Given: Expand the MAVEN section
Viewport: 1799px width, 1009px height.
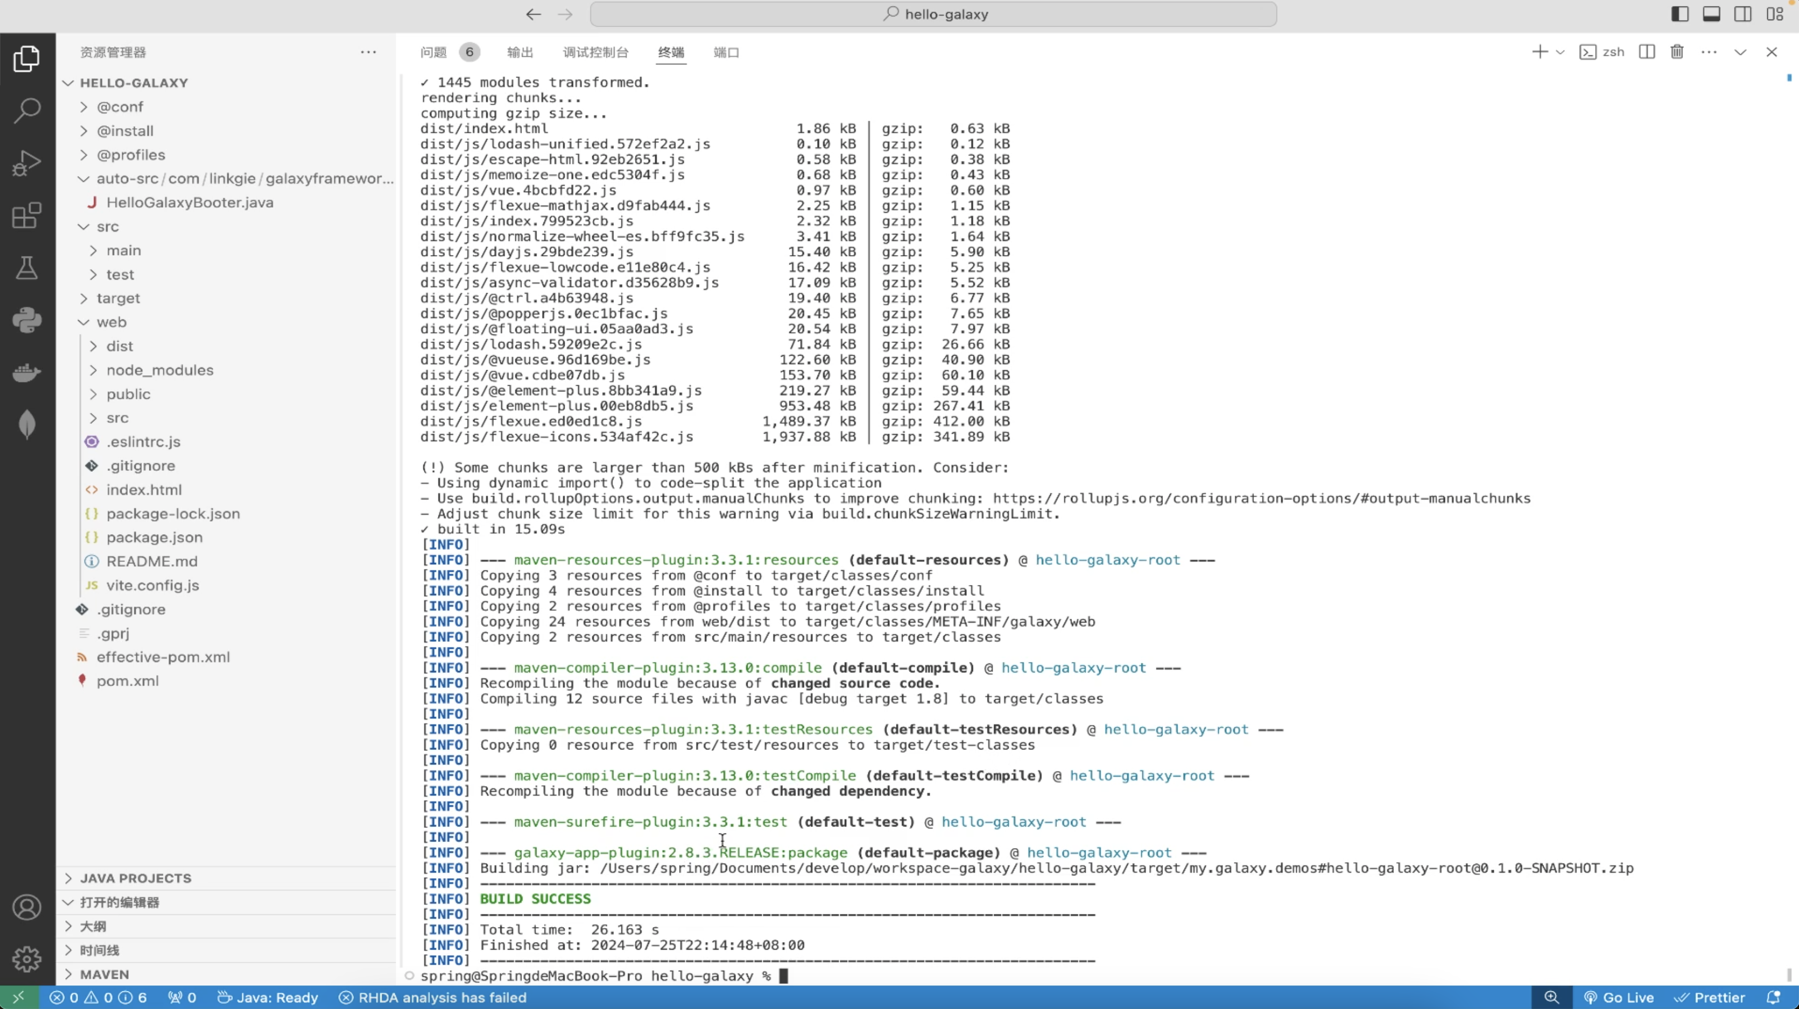Looking at the screenshot, I should click(x=227, y=974).
